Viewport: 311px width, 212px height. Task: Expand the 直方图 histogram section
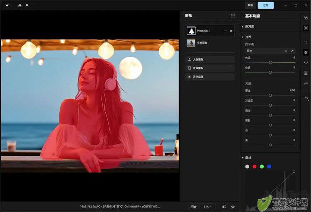(x=243, y=27)
